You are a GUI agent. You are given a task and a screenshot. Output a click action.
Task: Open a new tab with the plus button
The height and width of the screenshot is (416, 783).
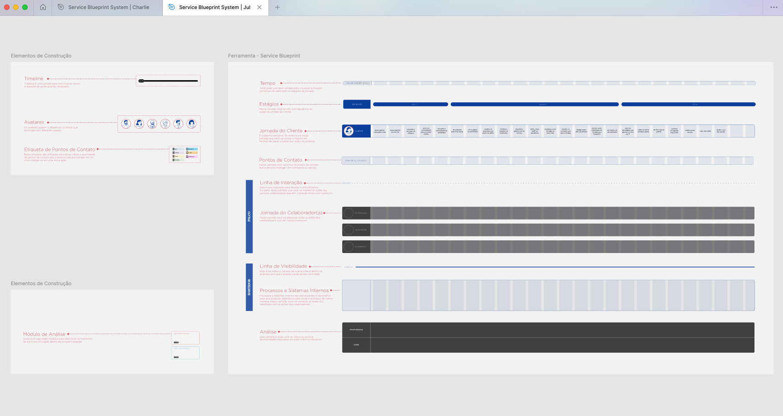[x=277, y=7]
